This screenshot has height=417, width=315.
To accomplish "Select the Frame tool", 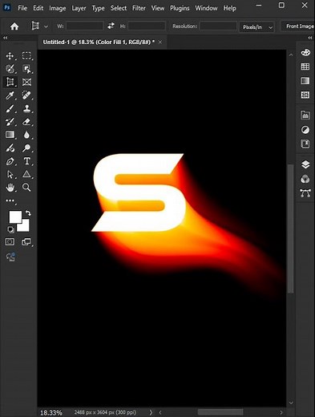I will [26, 82].
